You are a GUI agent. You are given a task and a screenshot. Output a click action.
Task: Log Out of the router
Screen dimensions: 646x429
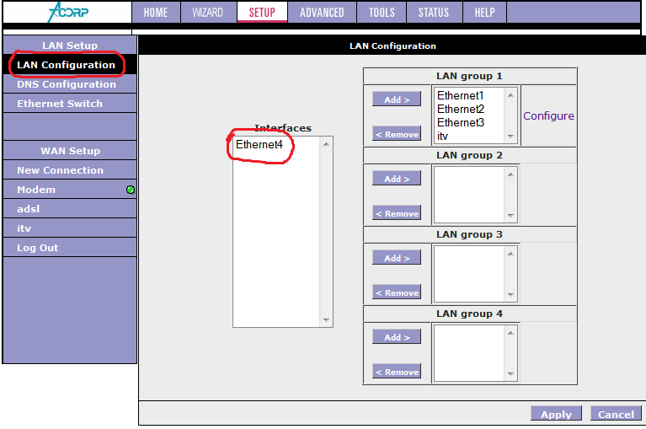pos(70,248)
